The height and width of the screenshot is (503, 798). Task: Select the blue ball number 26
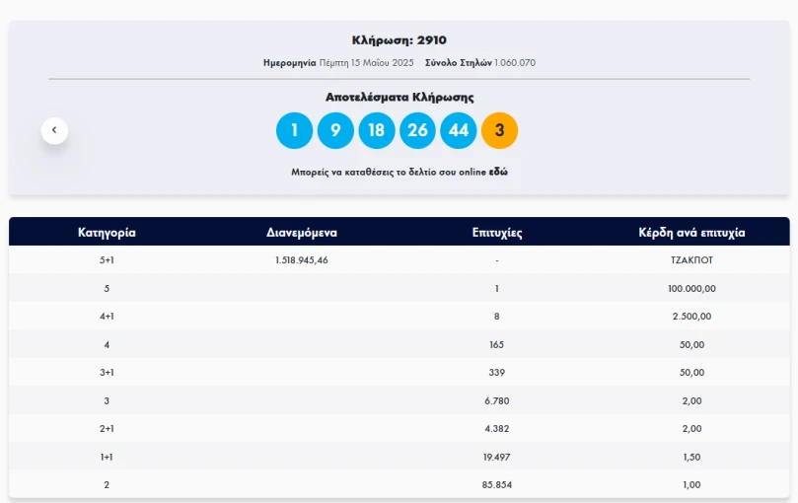click(x=417, y=130)
